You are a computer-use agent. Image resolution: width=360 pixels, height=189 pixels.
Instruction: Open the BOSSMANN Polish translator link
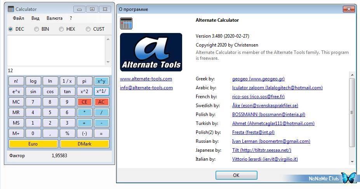pos(269,114)
